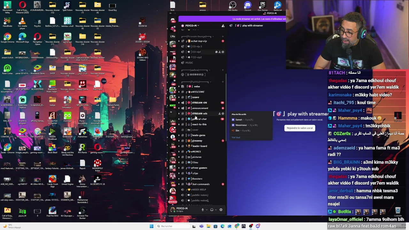
Task: Click the Rechercher taskbar search box
Action: pos(173,226)
